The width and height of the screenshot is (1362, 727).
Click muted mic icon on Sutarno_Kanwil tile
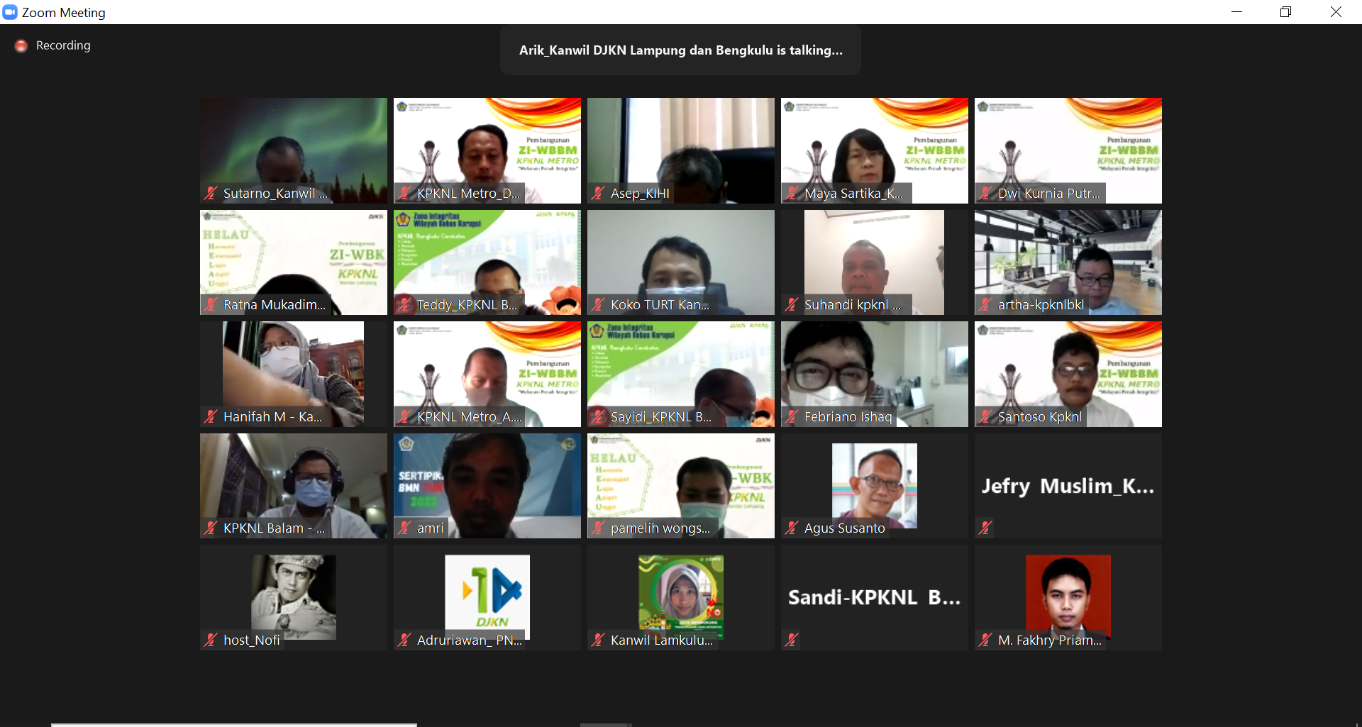[x=211, y=193]
